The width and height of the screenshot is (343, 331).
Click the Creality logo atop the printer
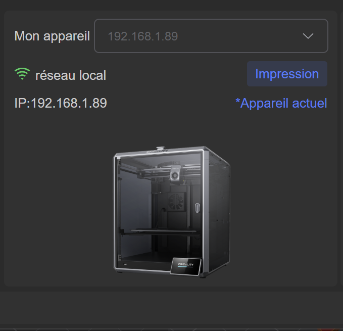pos(157,152)
